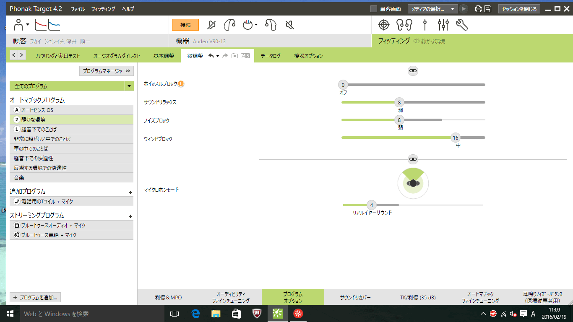Click the サウンドリラックス slider handle
Screen dimensions: 573x322
[399, 102]
